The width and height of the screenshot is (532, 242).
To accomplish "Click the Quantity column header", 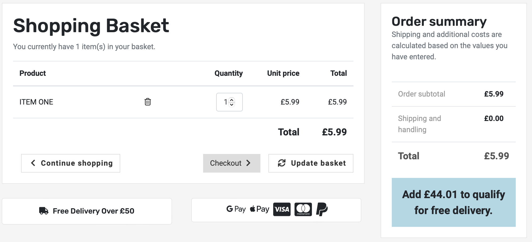I will [x=229, y=73].
